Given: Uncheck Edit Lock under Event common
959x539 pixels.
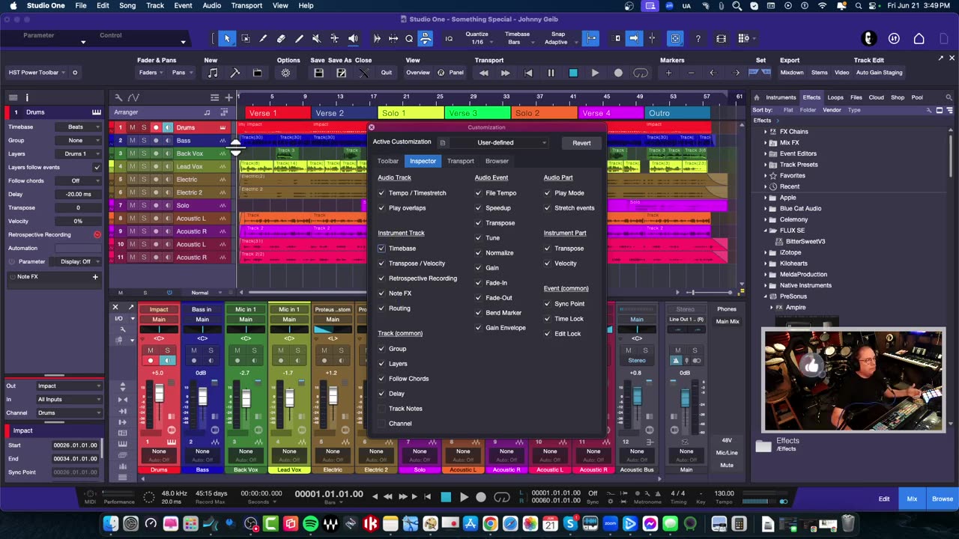Looking at the screenshot, I should pyautogui.click(x=547, y=334).
